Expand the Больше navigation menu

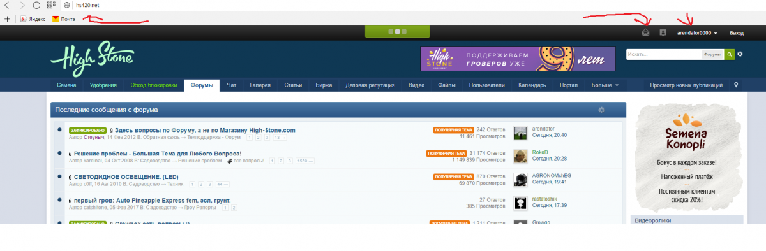(x=605, y=85)
